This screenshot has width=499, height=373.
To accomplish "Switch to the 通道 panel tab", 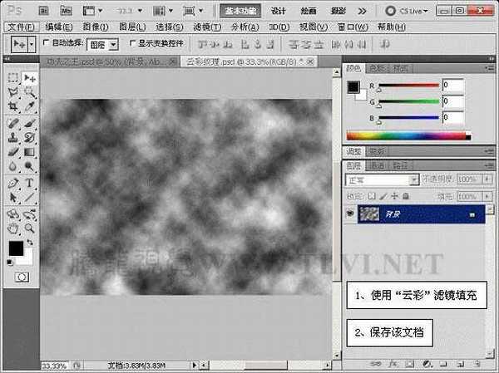I will [377, 165].
